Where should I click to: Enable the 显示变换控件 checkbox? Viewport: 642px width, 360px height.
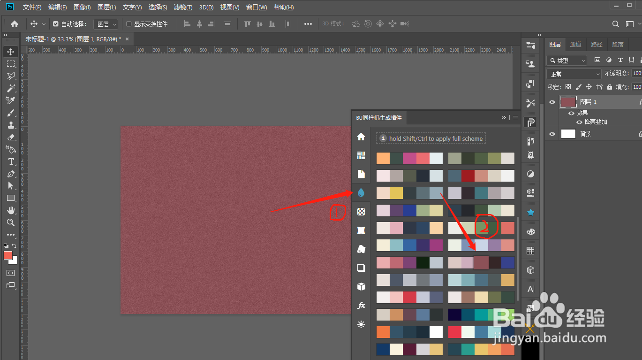pos(129,24)
